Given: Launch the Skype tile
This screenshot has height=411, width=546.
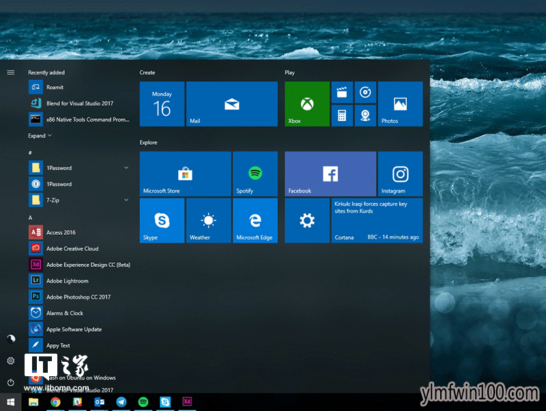Looking at the screenshot, I should [162, 221].
